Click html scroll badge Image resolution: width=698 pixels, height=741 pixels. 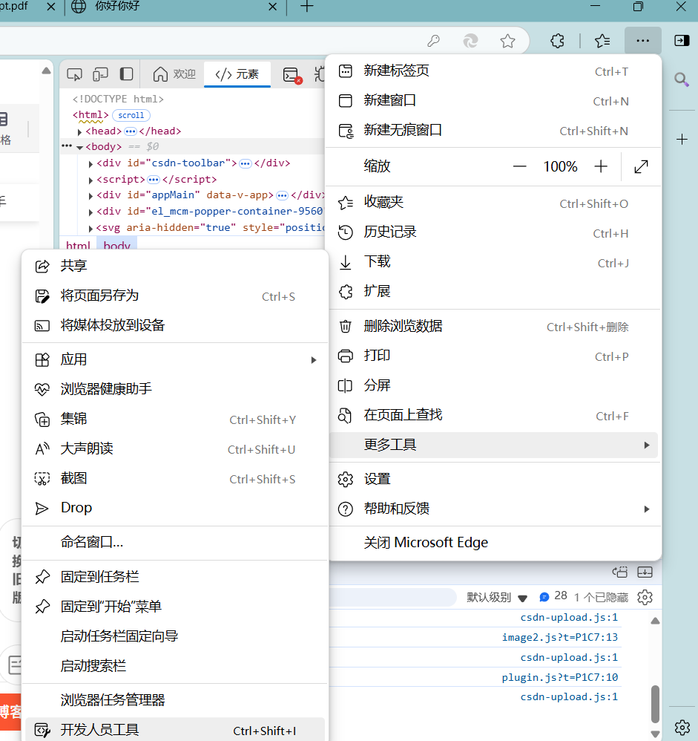131,115
